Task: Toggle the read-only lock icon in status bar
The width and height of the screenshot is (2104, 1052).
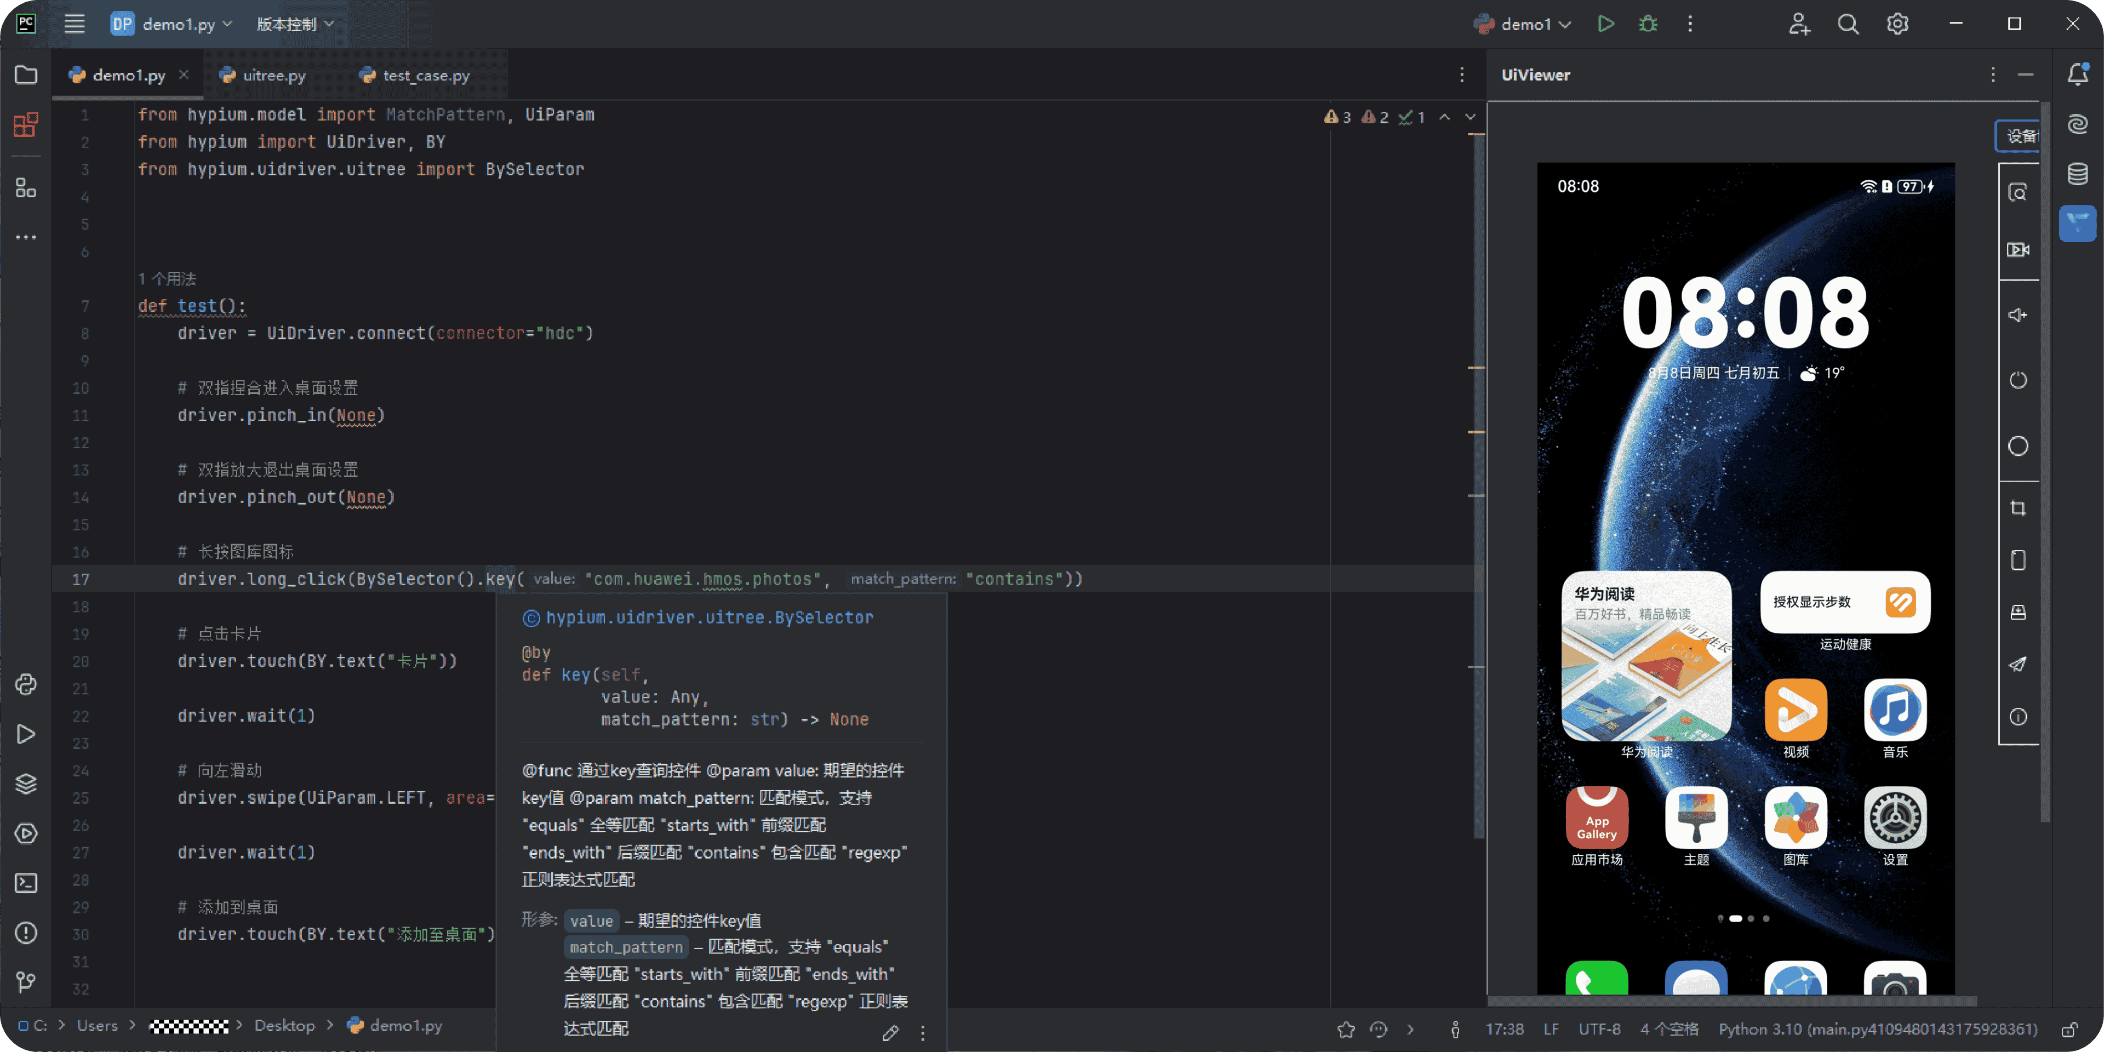Action: 2069,1029
